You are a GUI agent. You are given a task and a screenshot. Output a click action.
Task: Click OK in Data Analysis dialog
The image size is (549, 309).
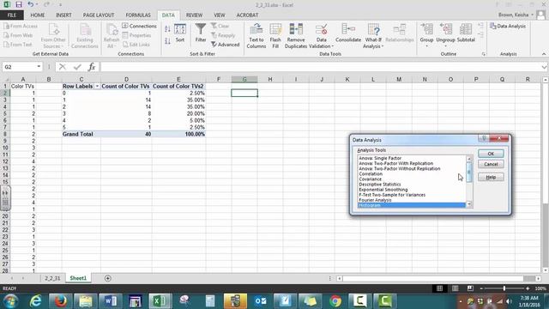point(491,154)
